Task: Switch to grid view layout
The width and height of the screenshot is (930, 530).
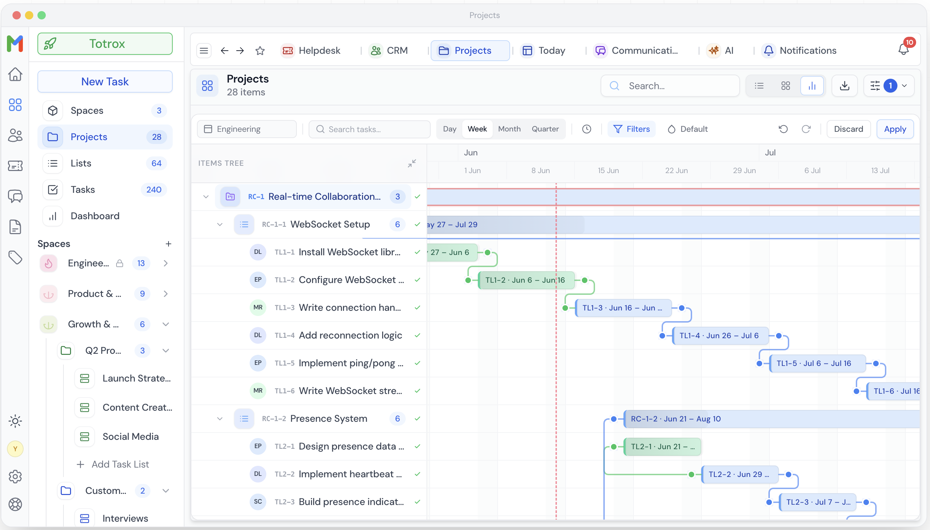Action: coord(785,86)
